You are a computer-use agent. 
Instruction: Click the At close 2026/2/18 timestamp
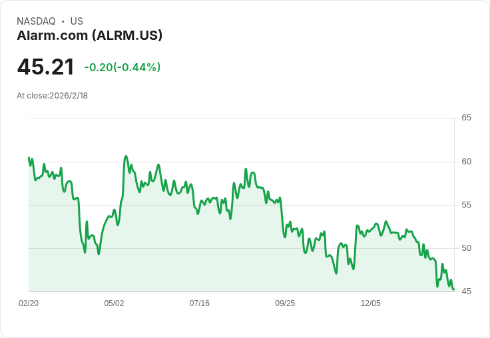pyautogui.click(x=53, y=96)
